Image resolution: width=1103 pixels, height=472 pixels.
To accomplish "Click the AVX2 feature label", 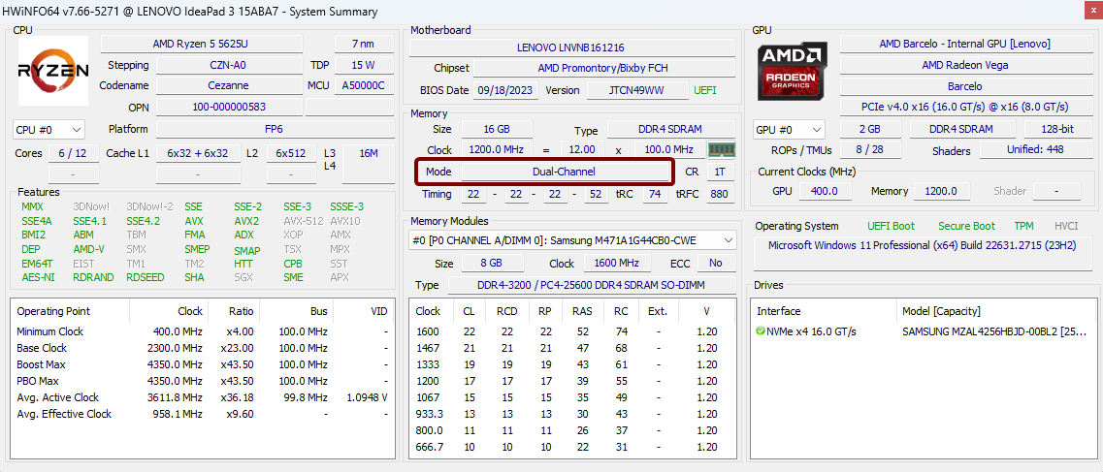I will point(246,221).
